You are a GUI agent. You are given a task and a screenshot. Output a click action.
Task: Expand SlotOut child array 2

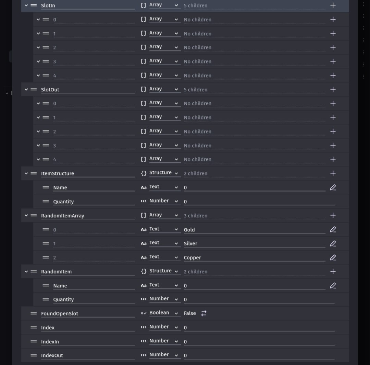click(38, 132)
